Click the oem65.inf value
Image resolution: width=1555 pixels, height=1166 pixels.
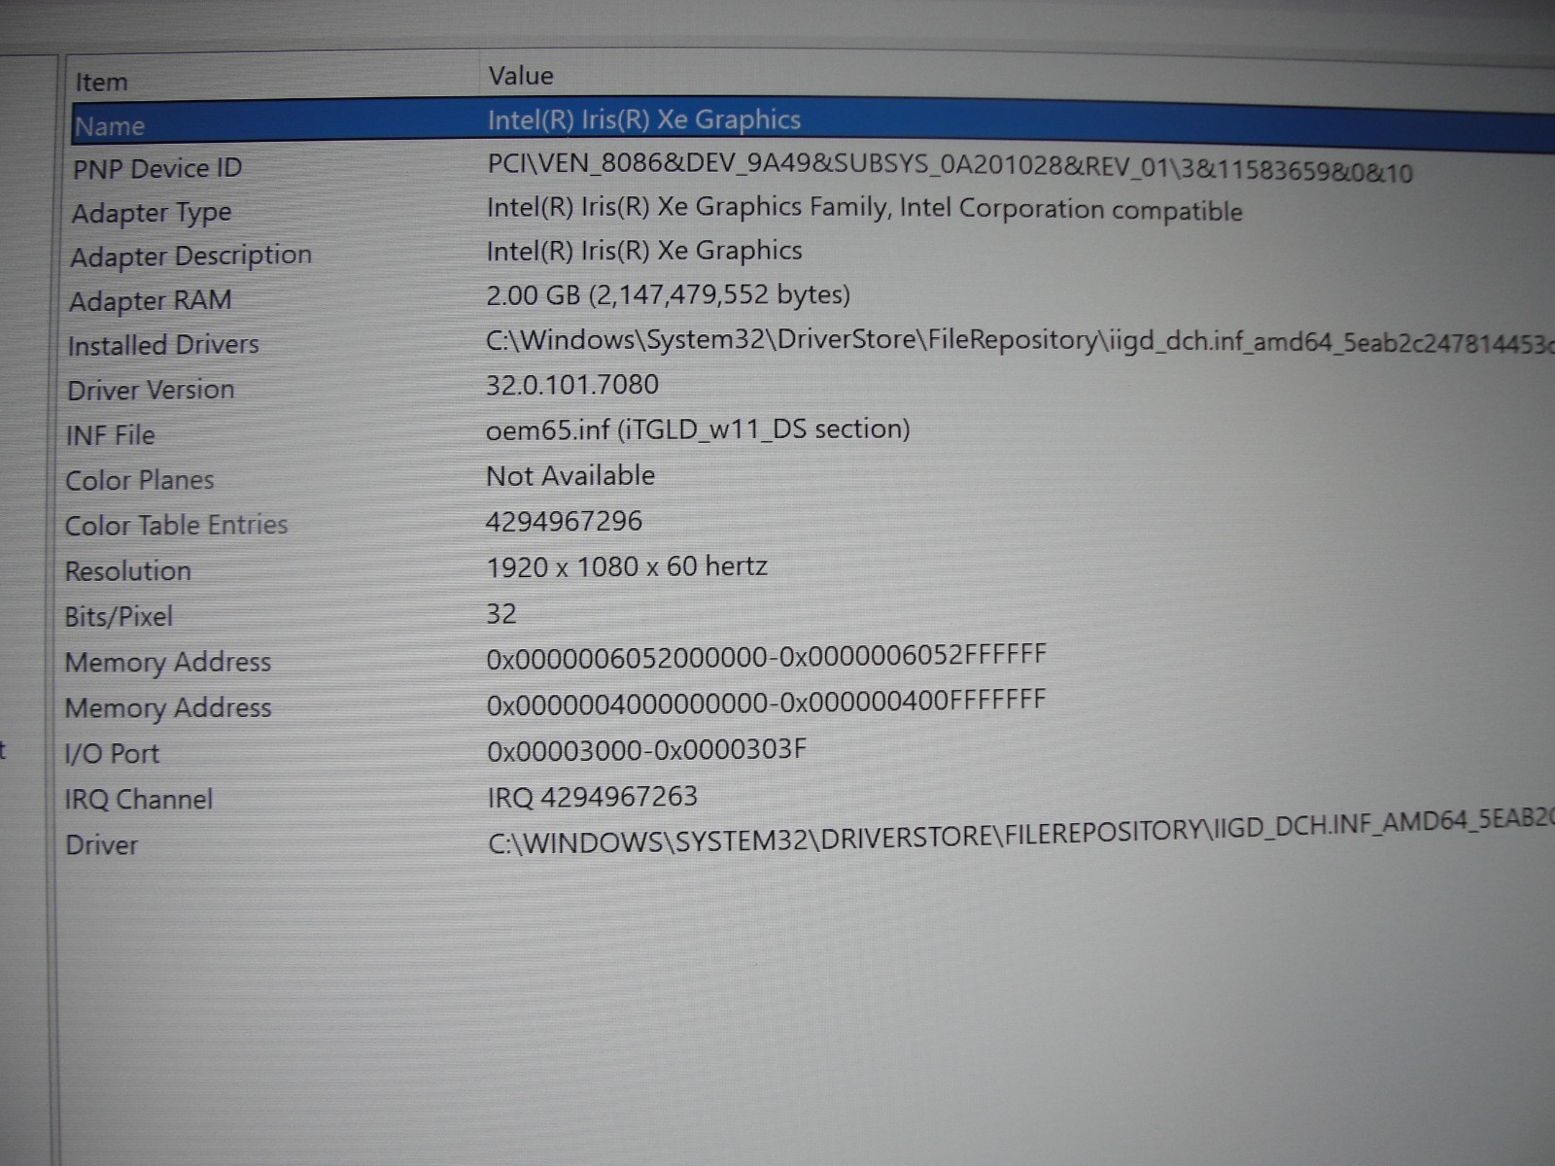point(698,429)
